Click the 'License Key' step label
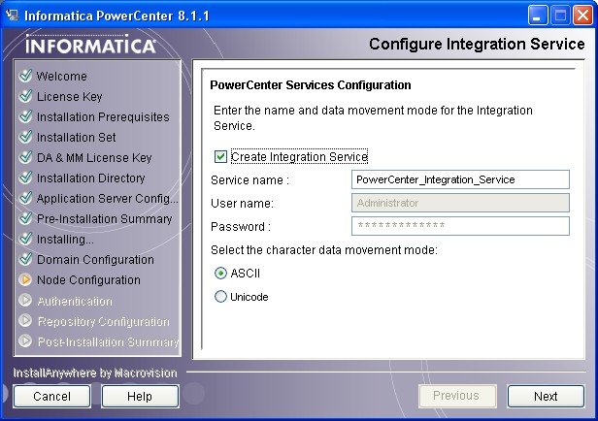Image resolution: width=598 pixels, height=421 pixels. 70,97
